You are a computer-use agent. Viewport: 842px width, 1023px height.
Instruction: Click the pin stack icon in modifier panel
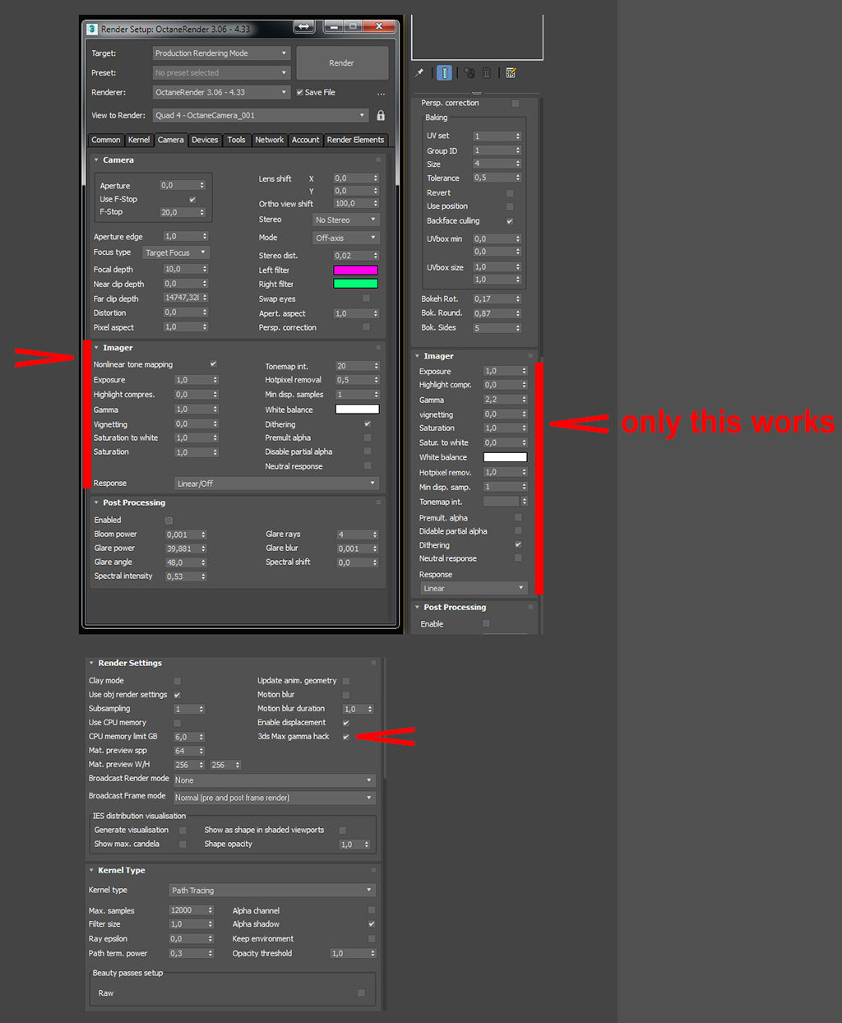click(419, 73)
